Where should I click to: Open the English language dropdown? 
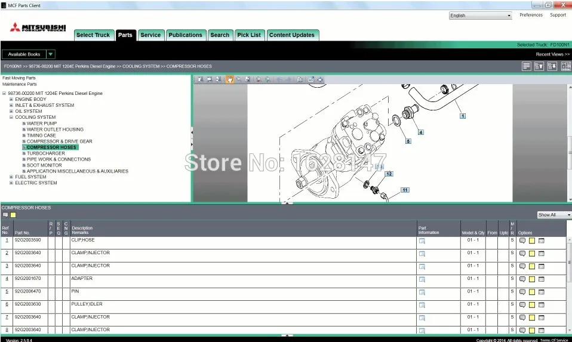click(481, 16)
